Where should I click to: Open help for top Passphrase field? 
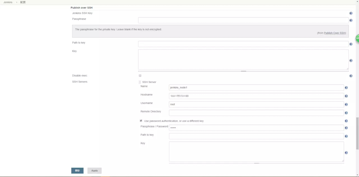tap(351, 20)
